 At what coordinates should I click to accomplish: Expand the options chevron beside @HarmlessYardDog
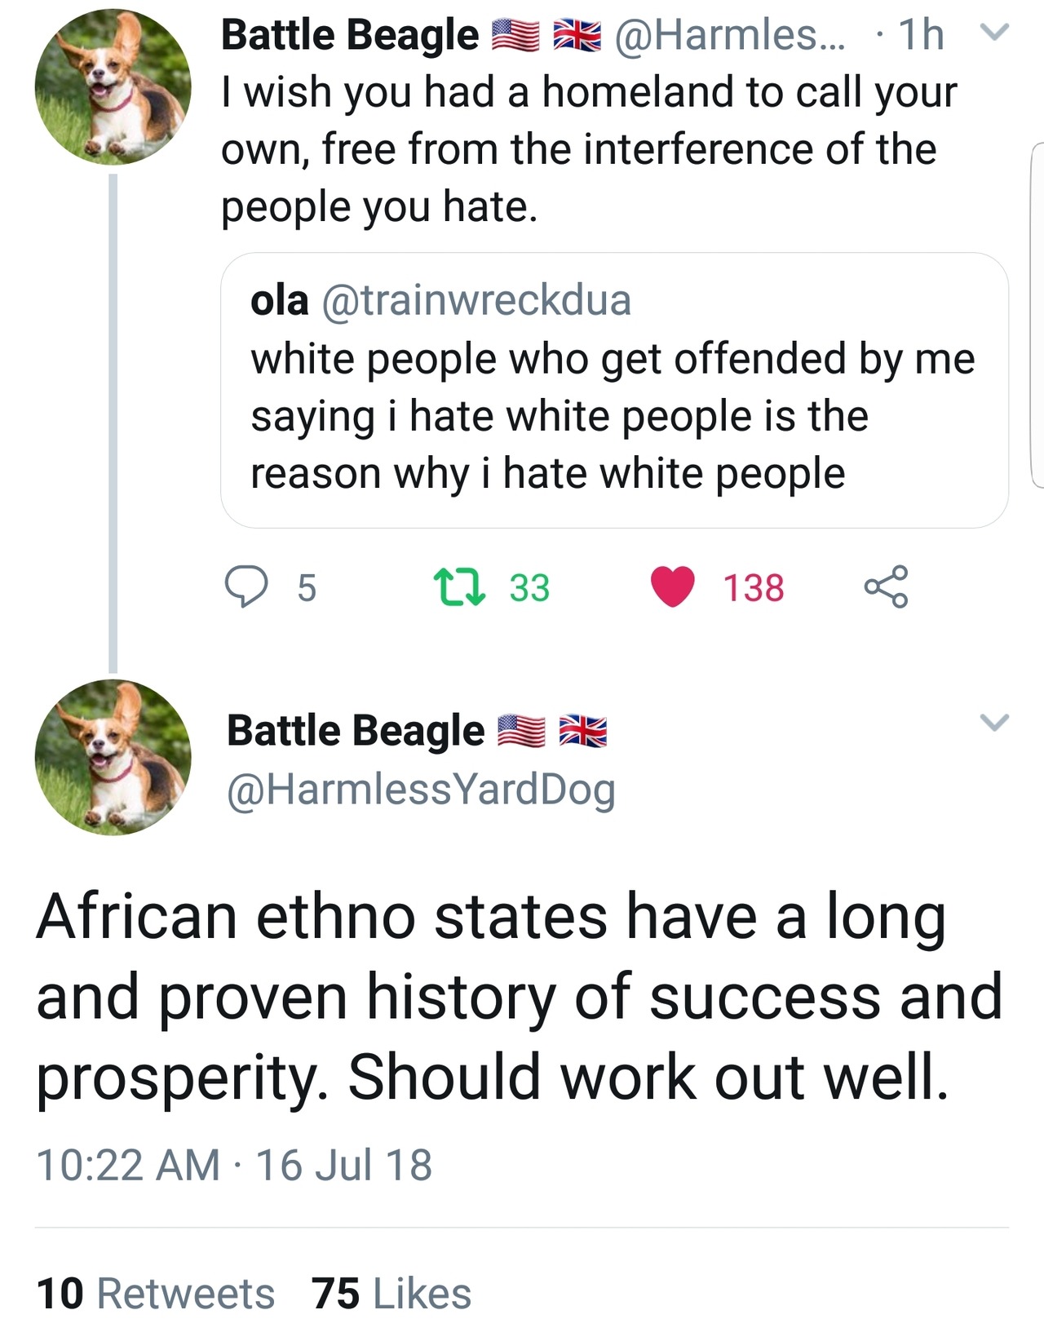coord(993,723)
